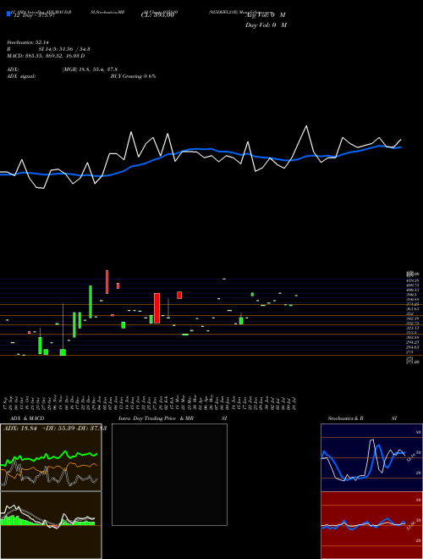The height and width of the screenshot is (559, 423).
Task: Click the blue-background Stochastics chart
Action: coord(371,457)
